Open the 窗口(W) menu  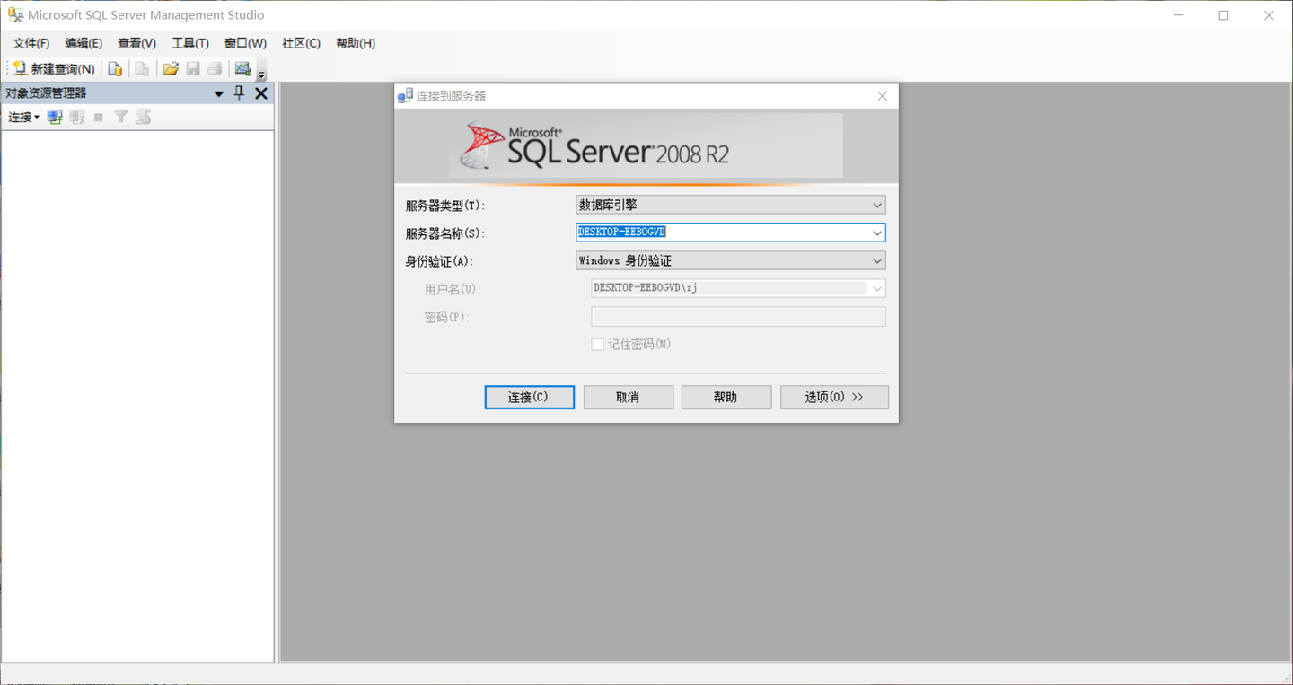click(245, 43)
